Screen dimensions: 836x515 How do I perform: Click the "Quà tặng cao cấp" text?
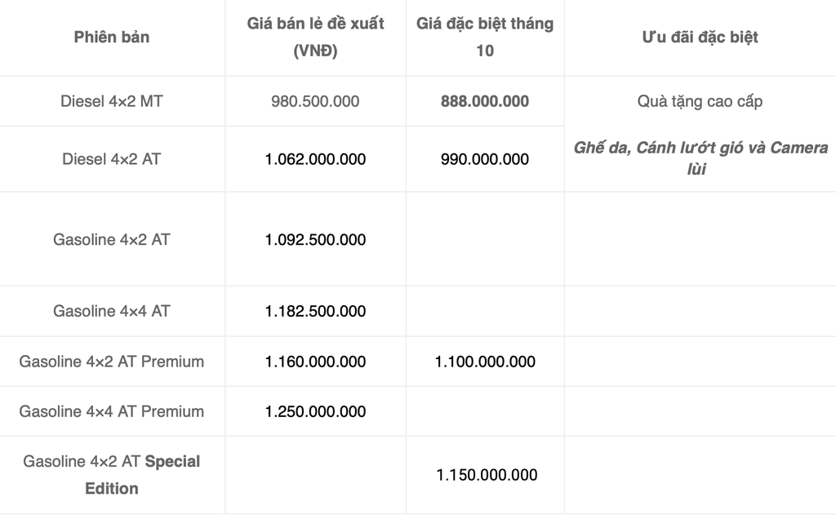[700, 101]
